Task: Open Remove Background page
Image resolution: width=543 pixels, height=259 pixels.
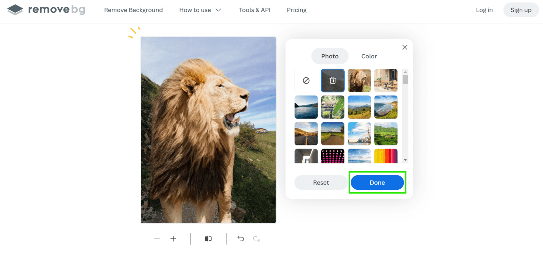Action: tap(133, 10)
